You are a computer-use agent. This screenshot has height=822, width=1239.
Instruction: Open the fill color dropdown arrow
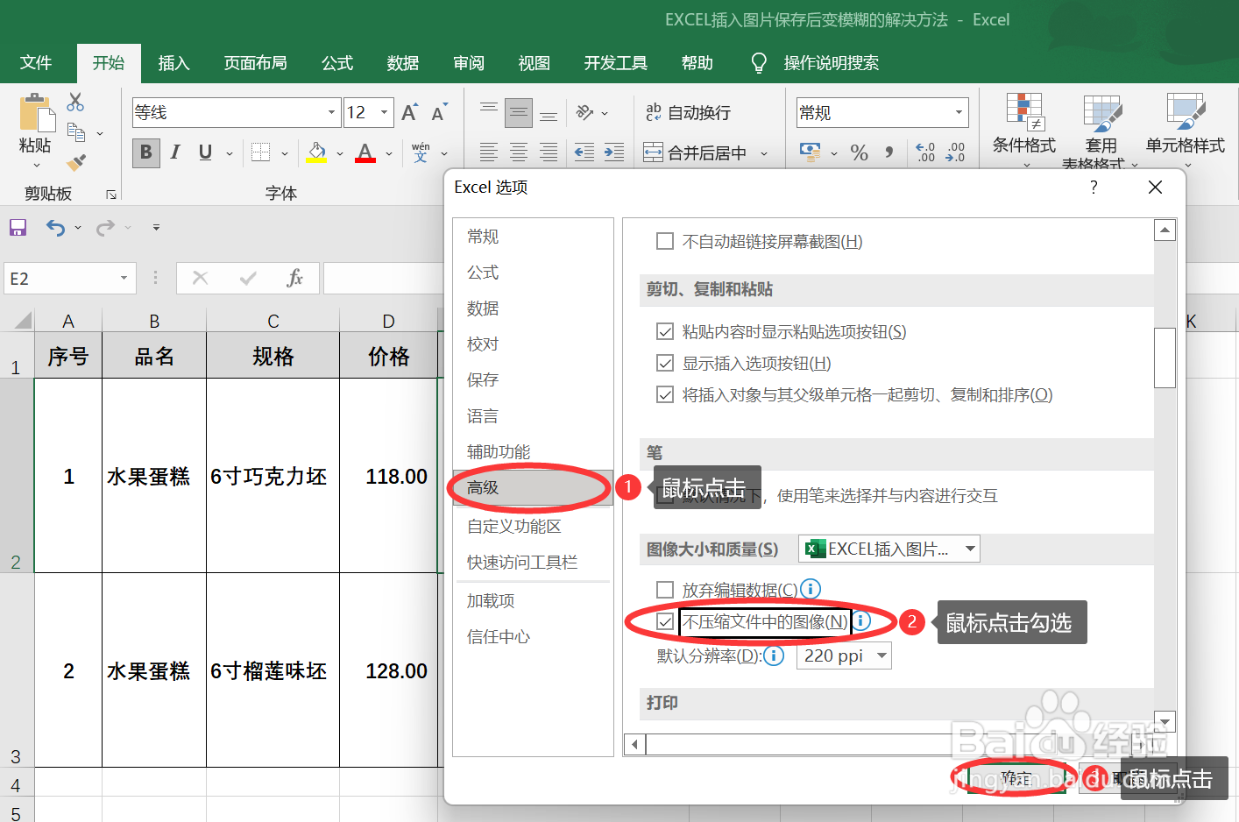click(340, 153)
